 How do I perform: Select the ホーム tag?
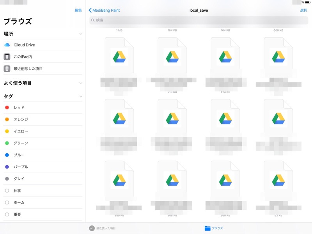pyautogui.click(x=43, y=202)
